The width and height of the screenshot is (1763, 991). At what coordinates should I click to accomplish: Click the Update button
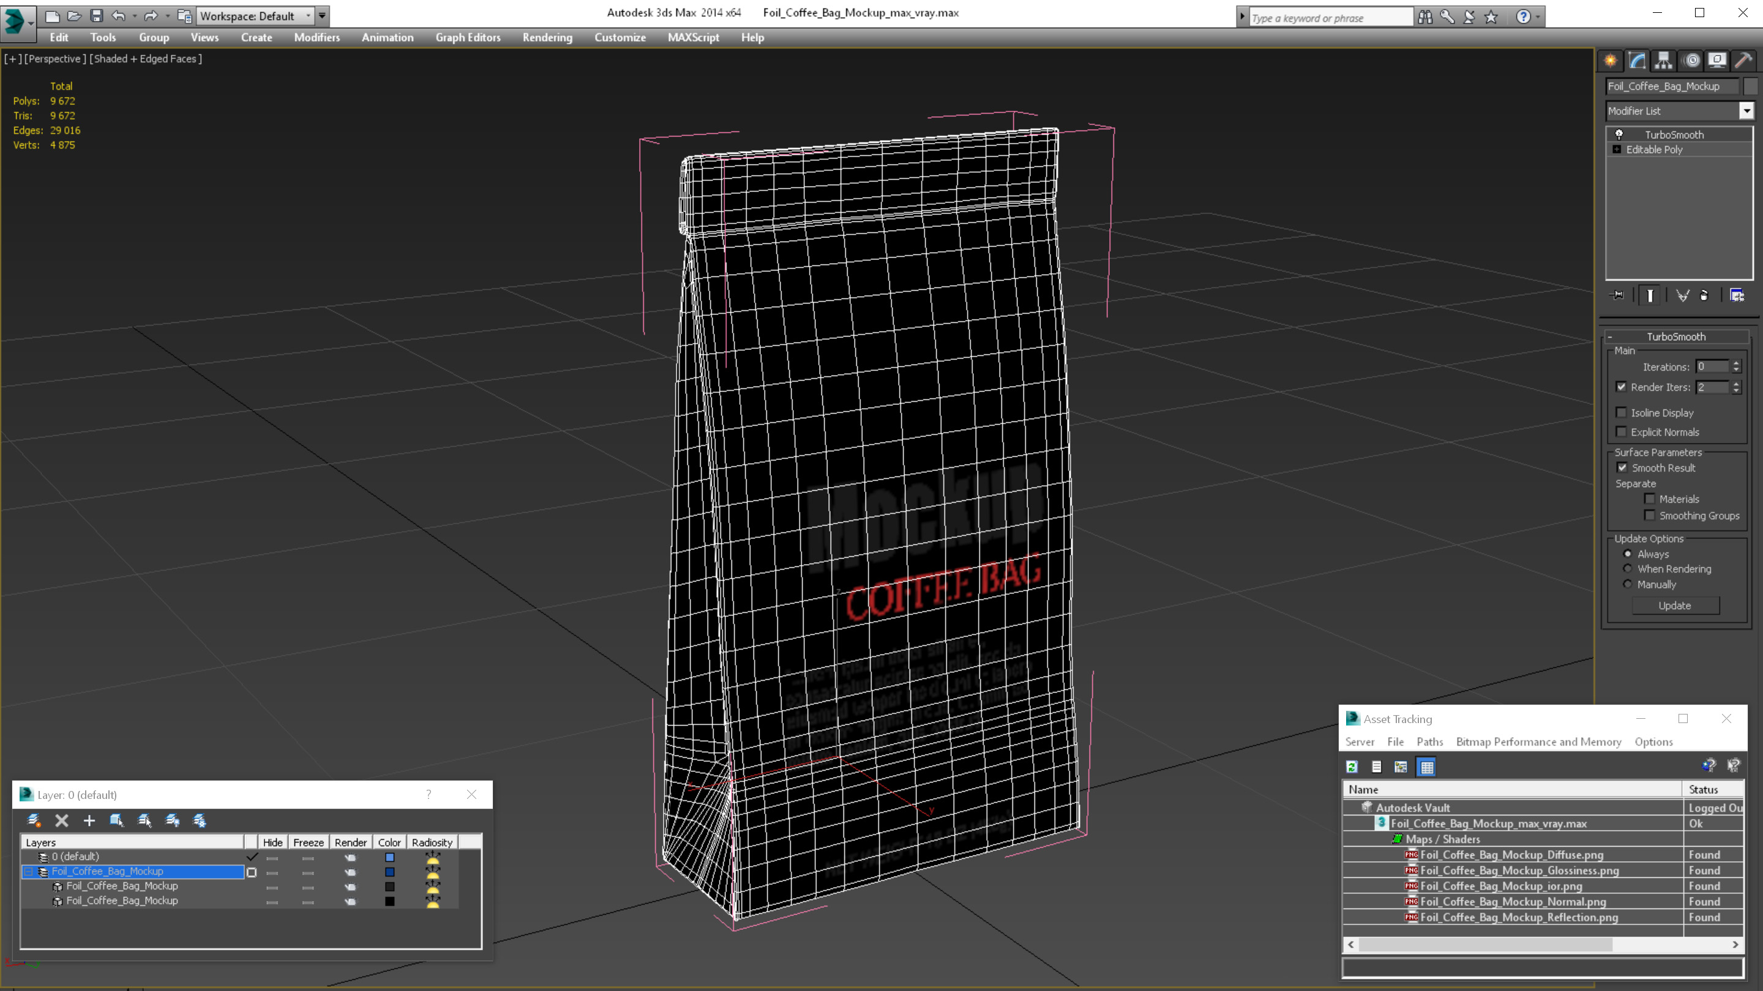tap(1675, 605)
